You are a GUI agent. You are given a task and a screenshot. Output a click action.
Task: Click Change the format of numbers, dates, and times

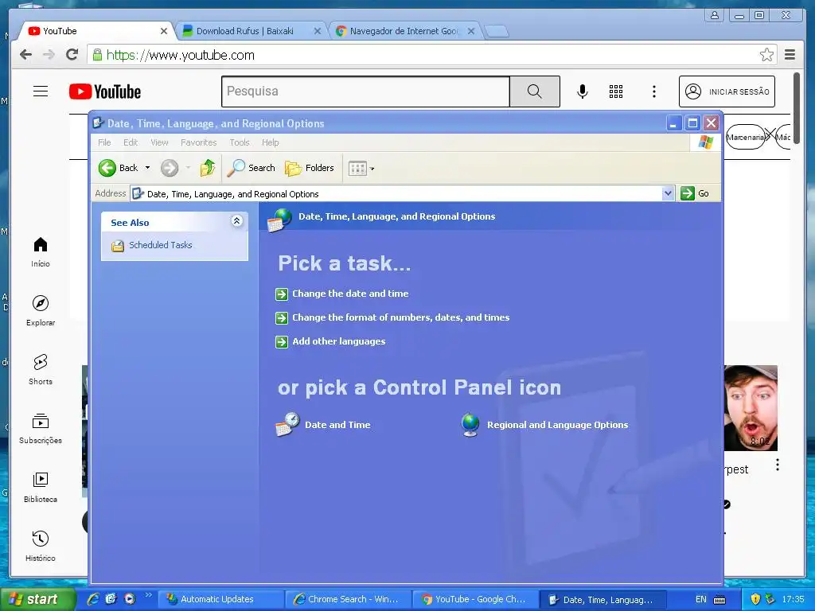coord(401,317)
